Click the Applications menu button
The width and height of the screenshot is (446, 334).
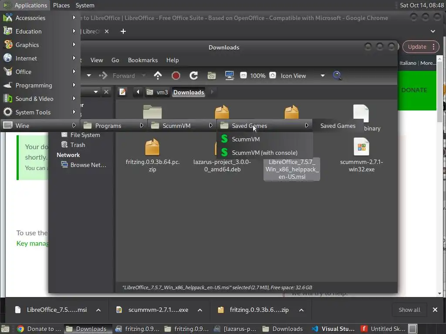pyautogui.click(x=25, y=5)
